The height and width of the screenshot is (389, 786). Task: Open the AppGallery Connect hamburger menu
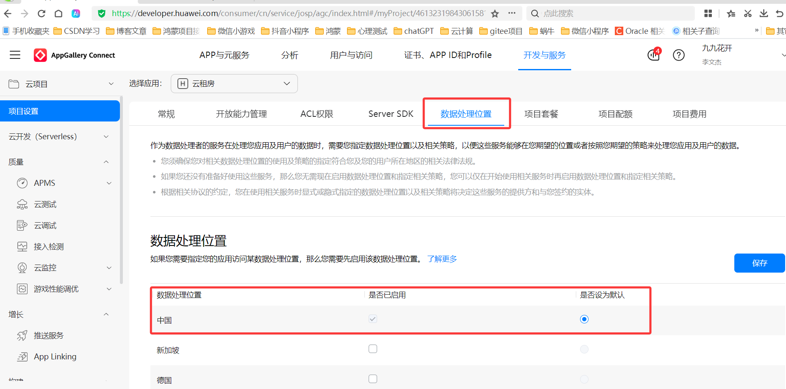tap(15, 55)
